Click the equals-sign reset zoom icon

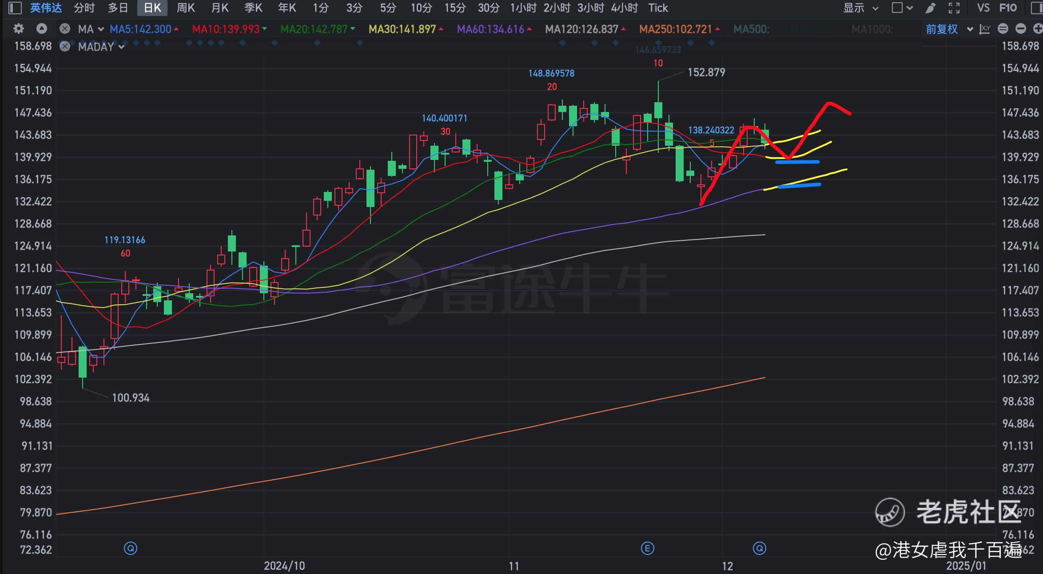pos(1003,29)
